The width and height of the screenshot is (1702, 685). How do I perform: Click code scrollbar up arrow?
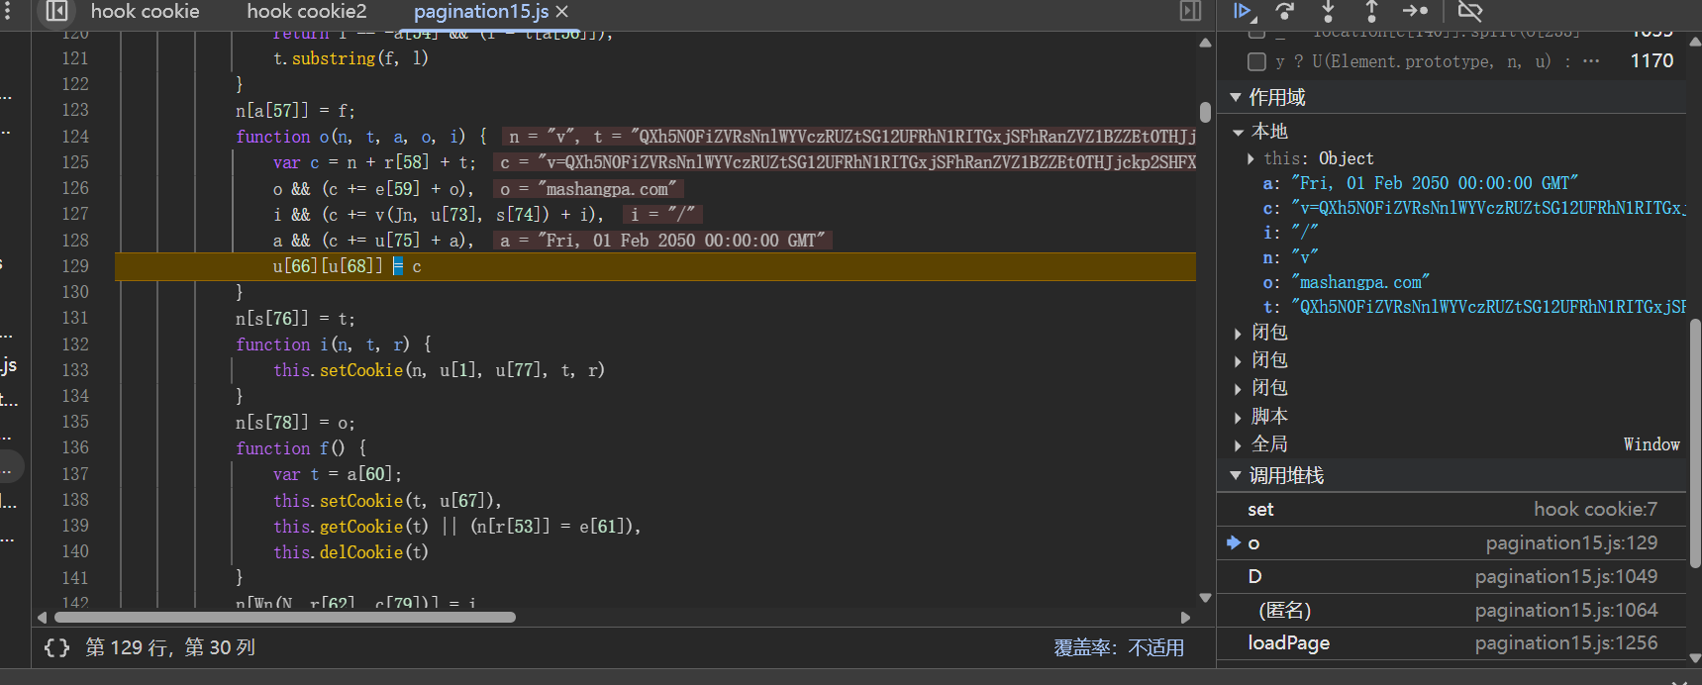[x=1205, y=43]
